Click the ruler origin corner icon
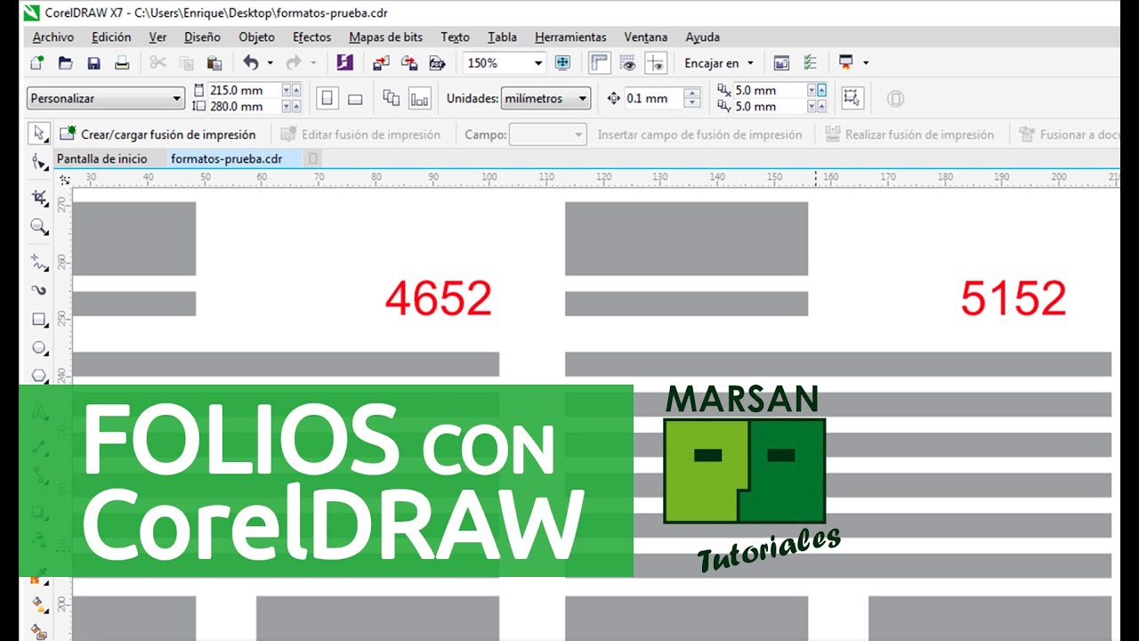 coord(64,179)
